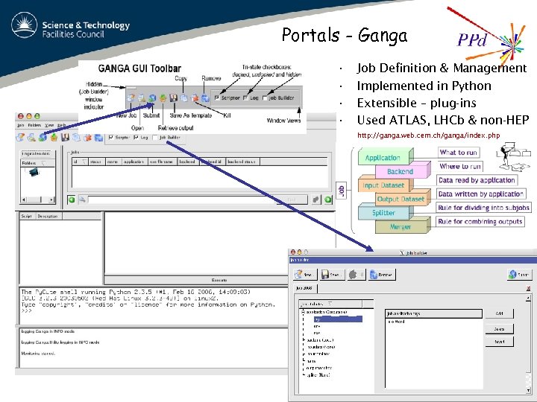The width and height of the screenshot is (537, 402).
Task: Click Retrieve output icon in main window toolbar
Action: pos(54,138)
